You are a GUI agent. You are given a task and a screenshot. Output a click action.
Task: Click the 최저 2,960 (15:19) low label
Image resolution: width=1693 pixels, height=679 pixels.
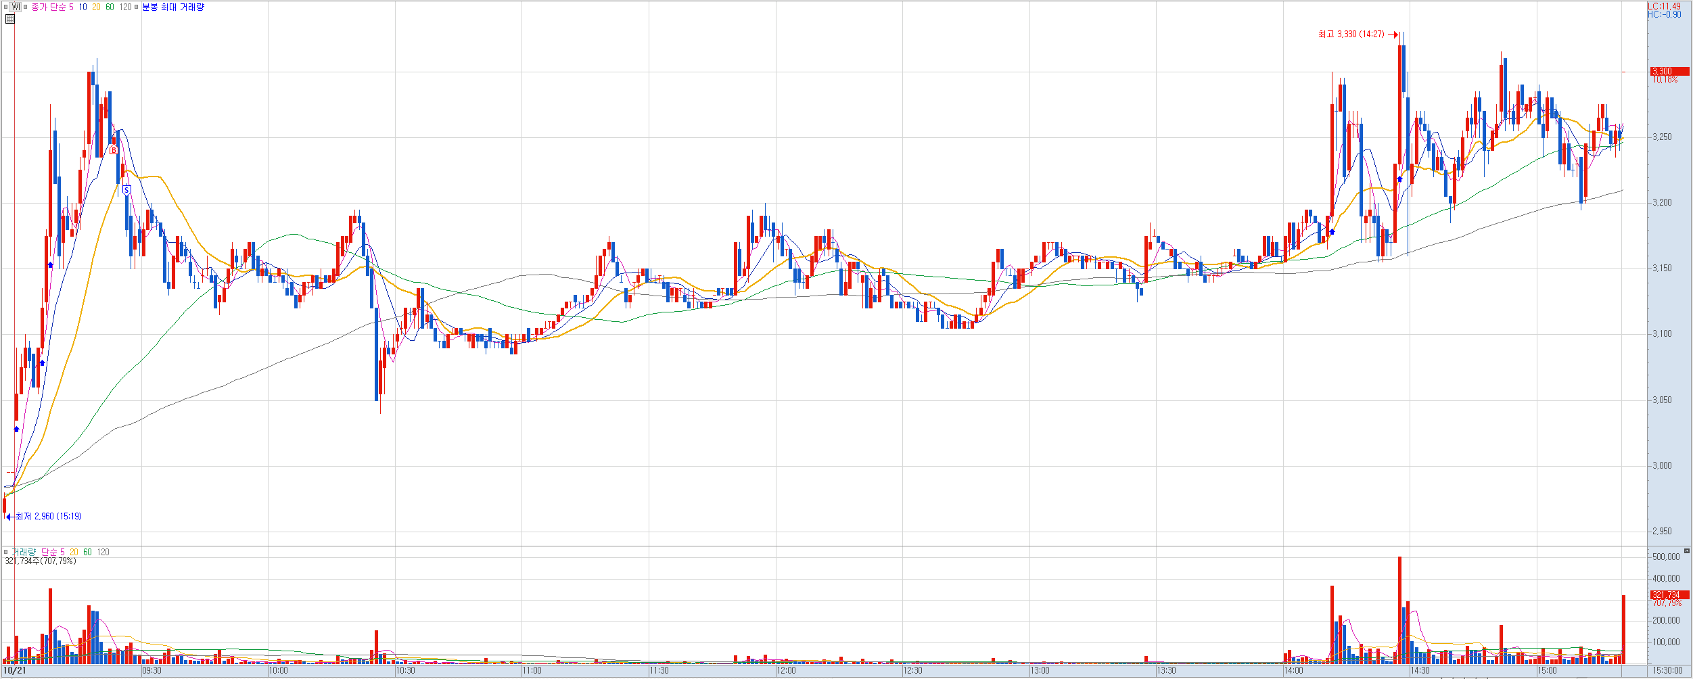(48, 517)
